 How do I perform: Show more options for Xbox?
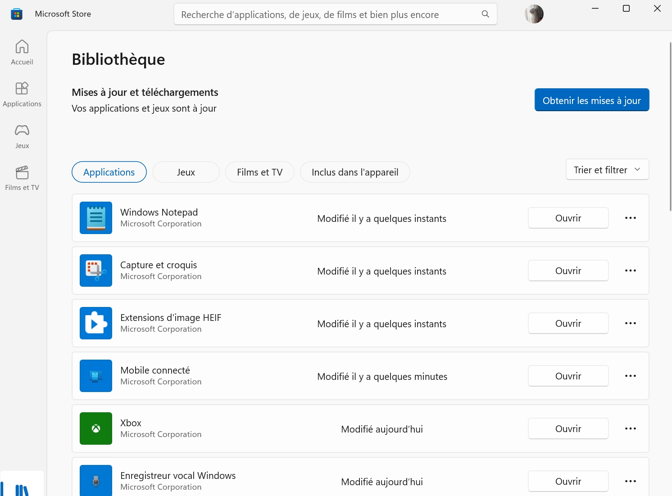point(630,429)
